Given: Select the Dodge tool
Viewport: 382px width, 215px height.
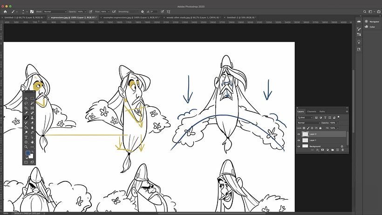Looking at the screenshot, I should point(26,132).
